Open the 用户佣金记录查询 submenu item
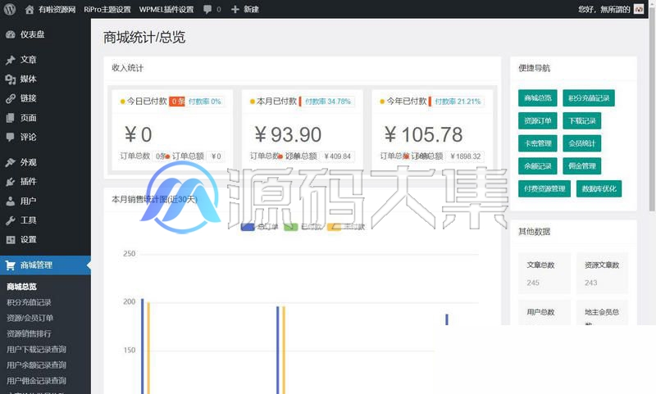This screenshot has height=394, width=656. pos(36,381)
